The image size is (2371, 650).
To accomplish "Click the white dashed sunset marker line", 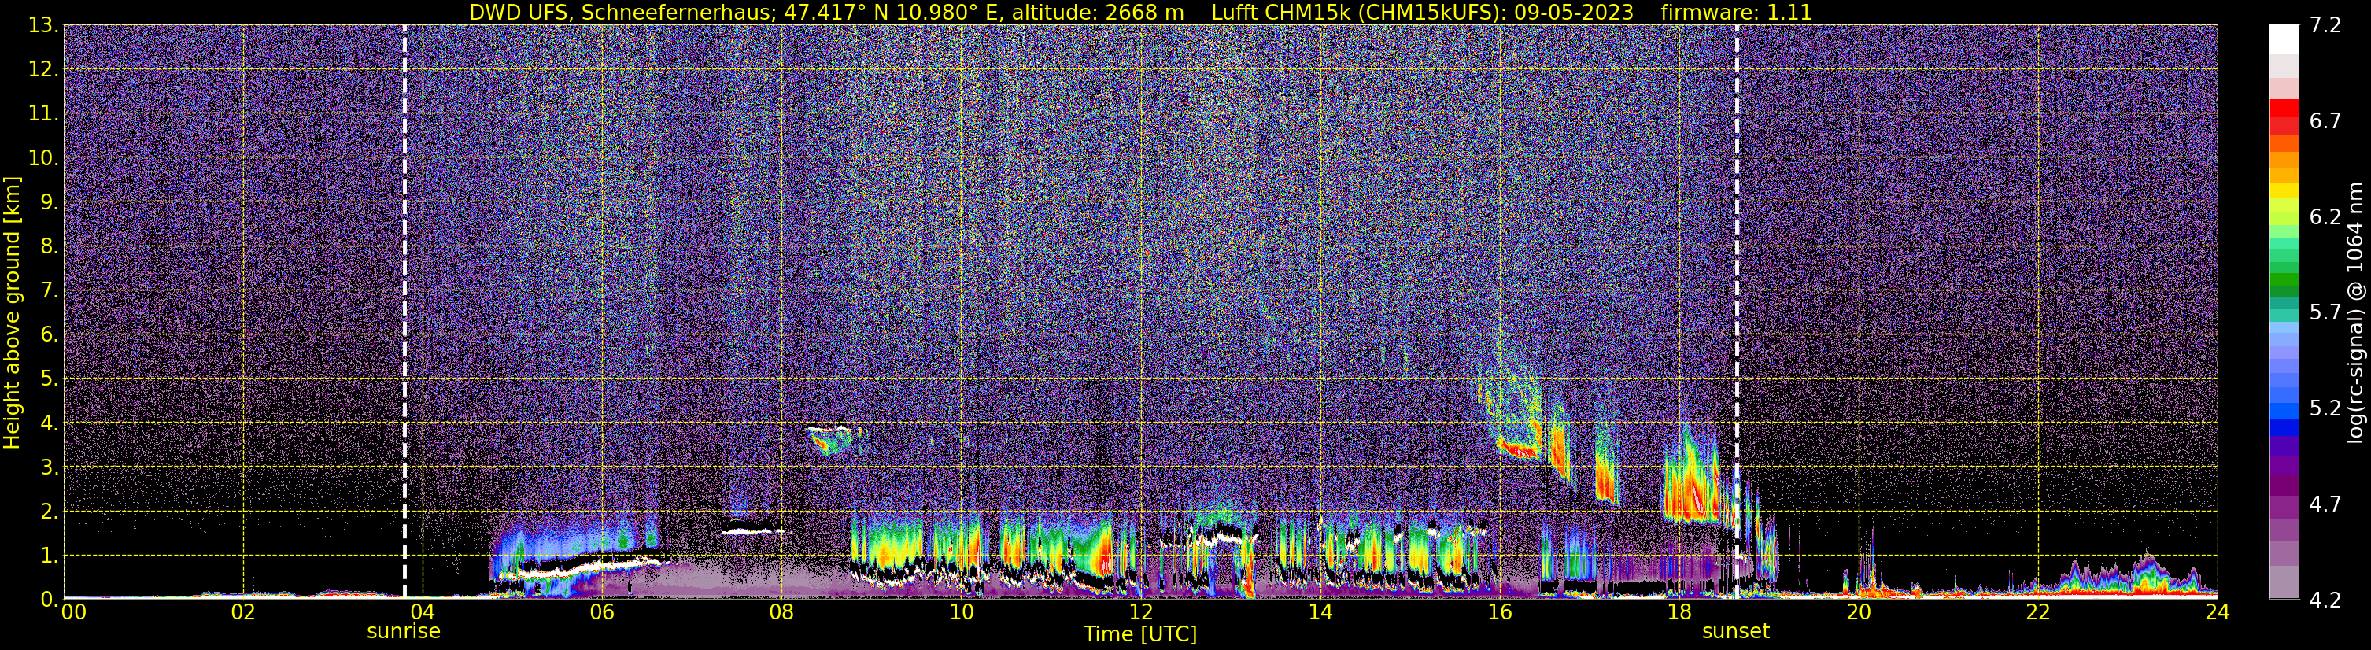I will pos(1737,311).
